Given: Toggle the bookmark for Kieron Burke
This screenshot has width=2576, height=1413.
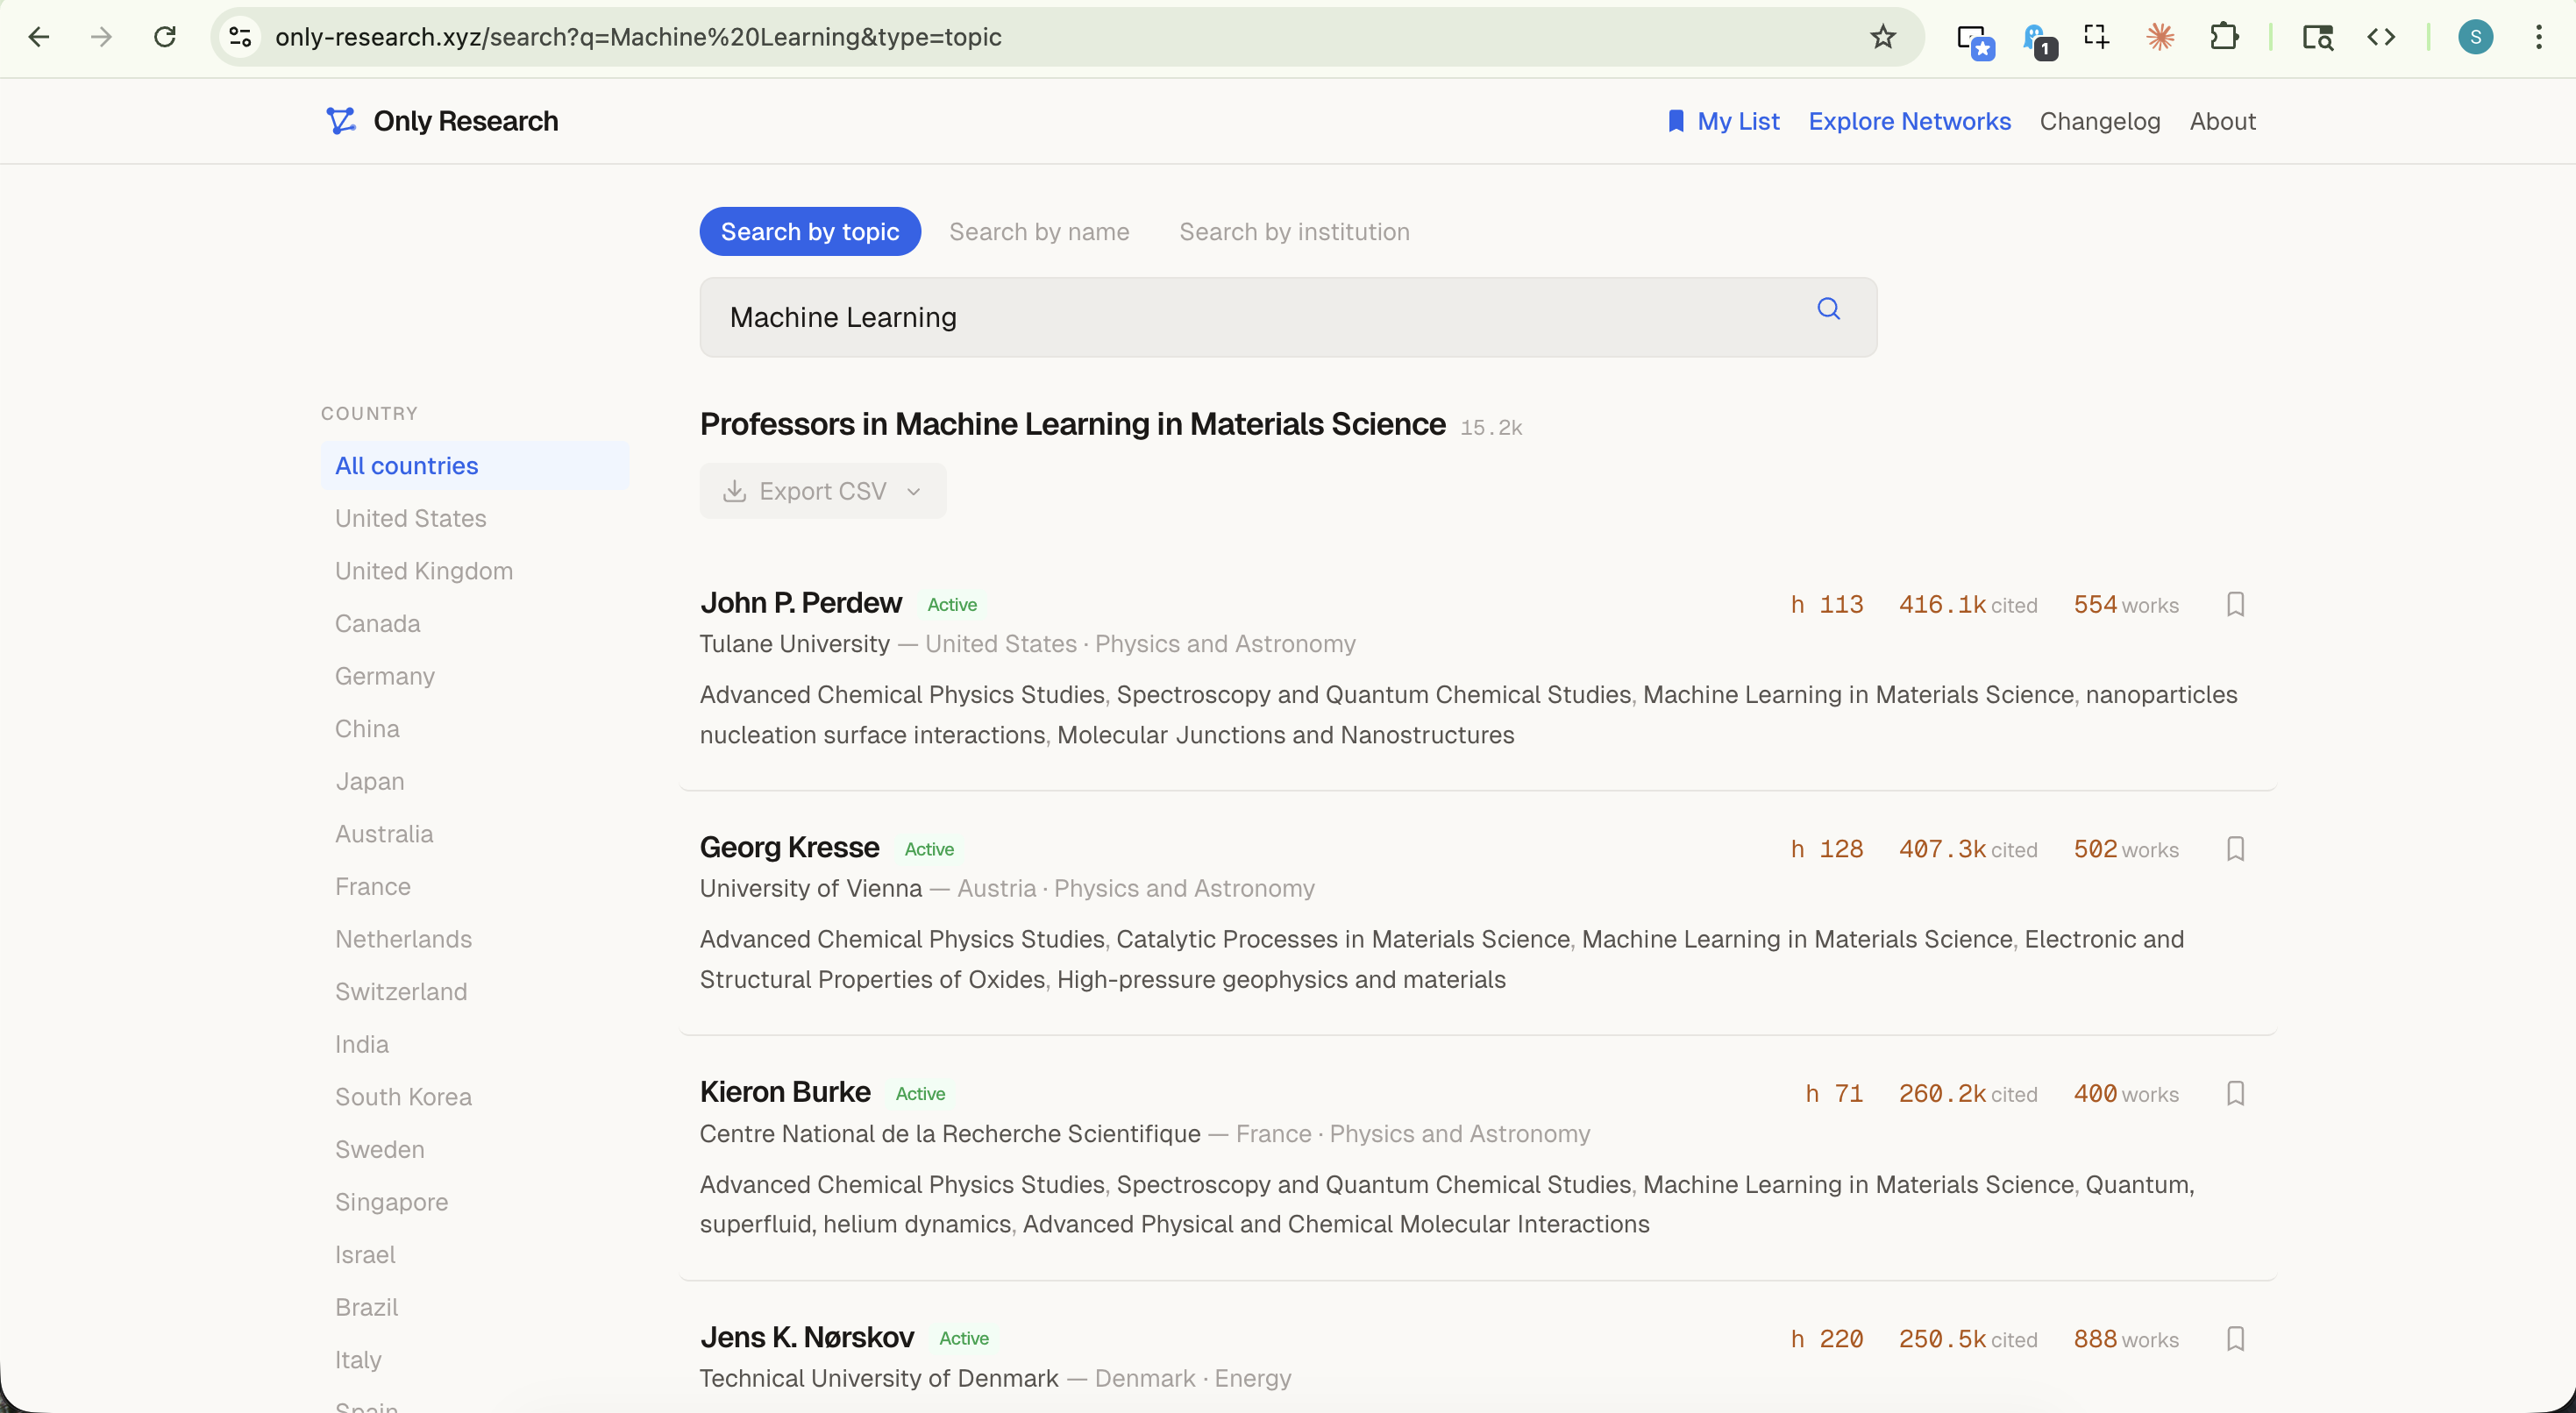Looking at the screenshot, I should point(2236,1093).
